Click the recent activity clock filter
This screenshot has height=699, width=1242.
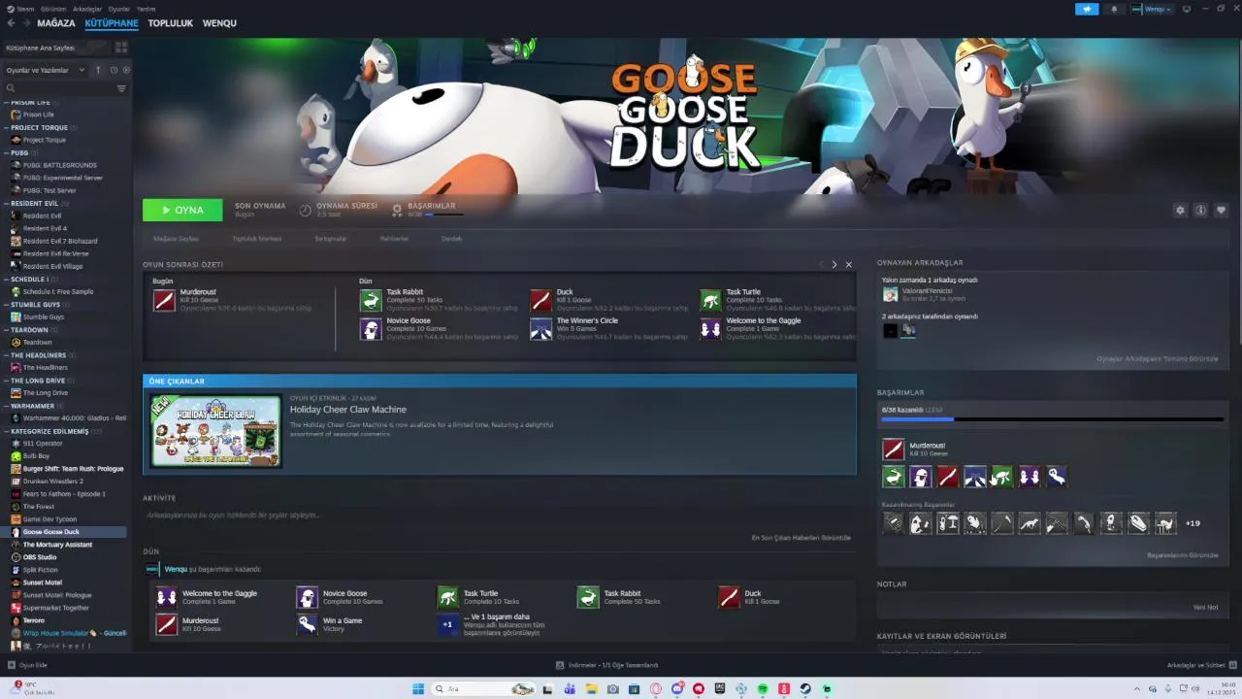114,70
